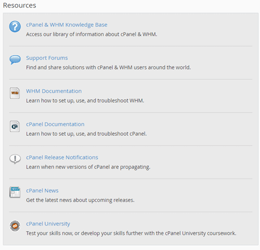Open the cPanel & WHM Knowledge Base link

[67, 25]
